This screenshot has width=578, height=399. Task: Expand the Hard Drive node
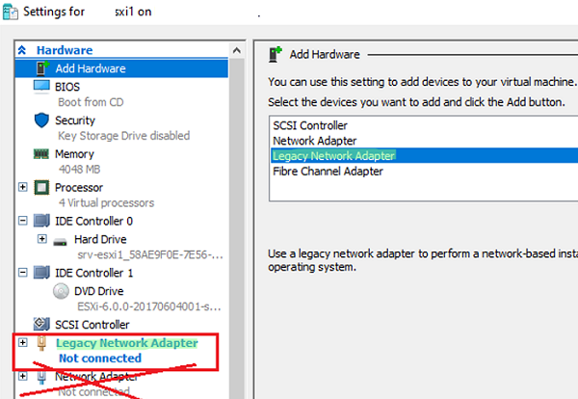[x=42, y=239]
